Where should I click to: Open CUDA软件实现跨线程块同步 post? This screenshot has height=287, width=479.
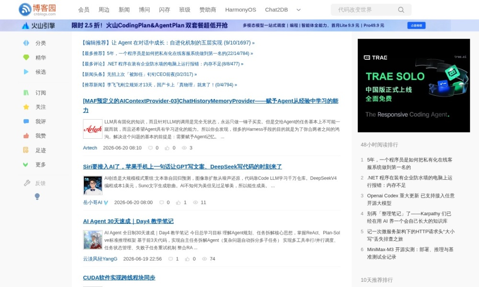coord(119,277)
